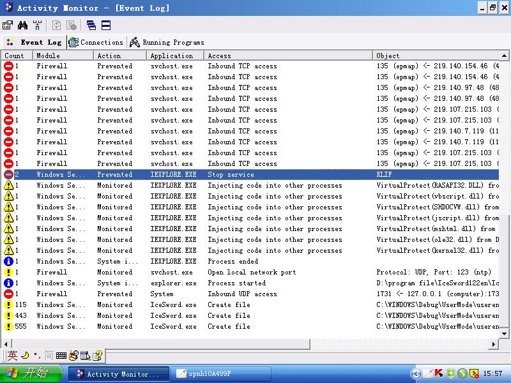511x383 pixels.
Task: Open the 开始 Start menu
Action: (31, 373)
